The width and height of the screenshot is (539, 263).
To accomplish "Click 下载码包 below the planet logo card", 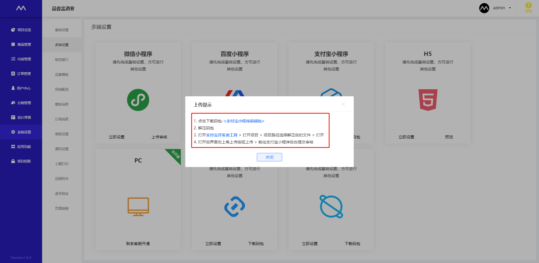I will [x=353, y=244].
